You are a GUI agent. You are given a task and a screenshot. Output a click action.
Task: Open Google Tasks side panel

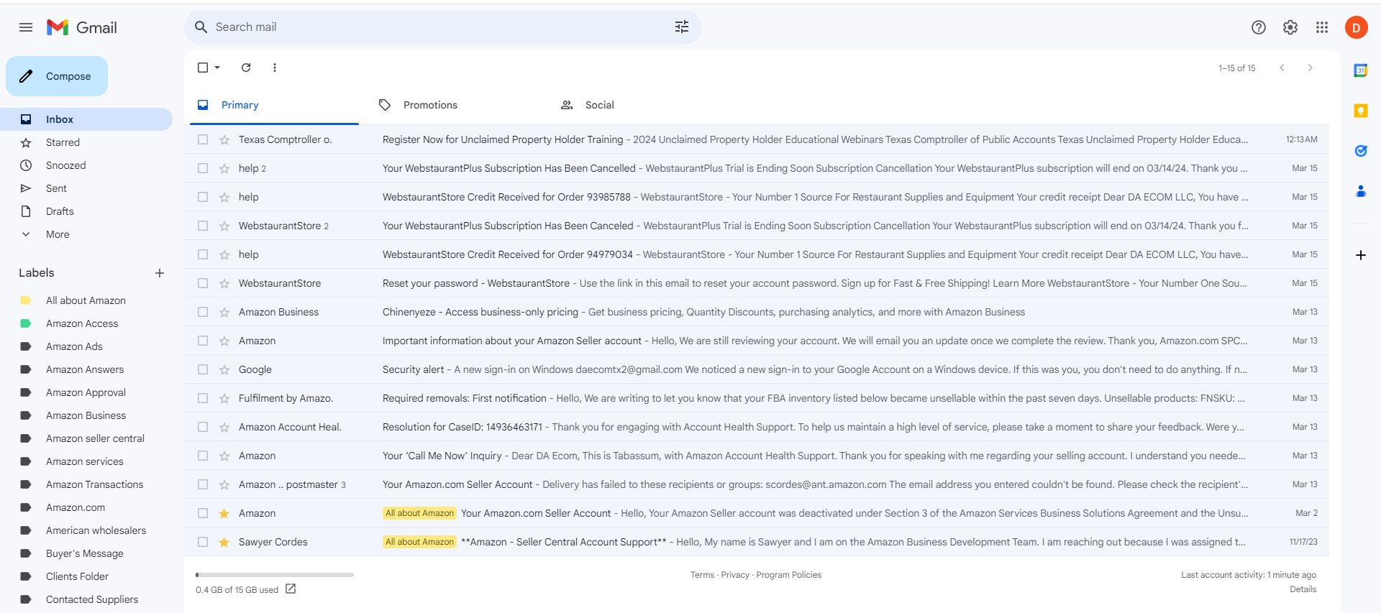click(1361, 151)
